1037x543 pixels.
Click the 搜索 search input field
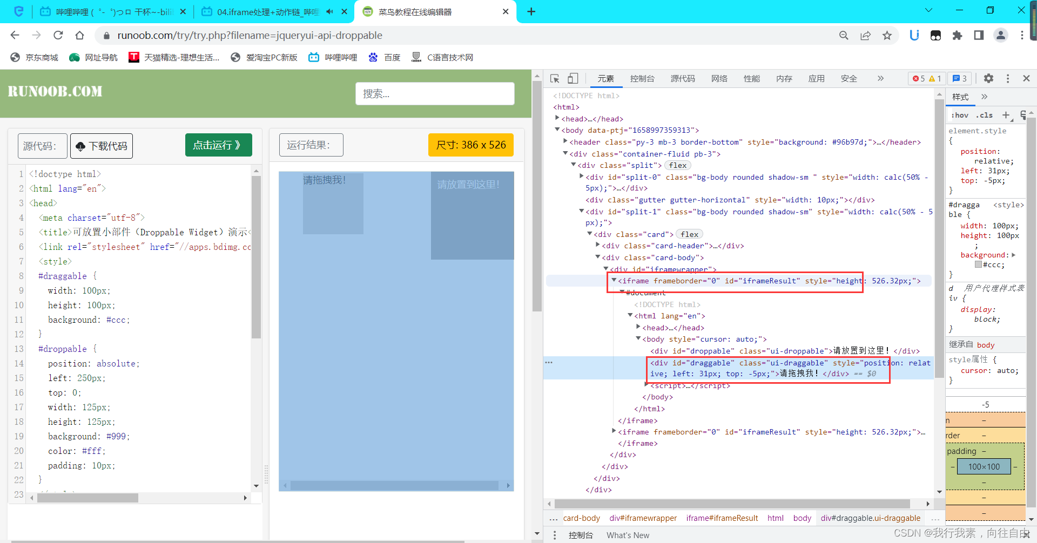[x=435, y=94]
